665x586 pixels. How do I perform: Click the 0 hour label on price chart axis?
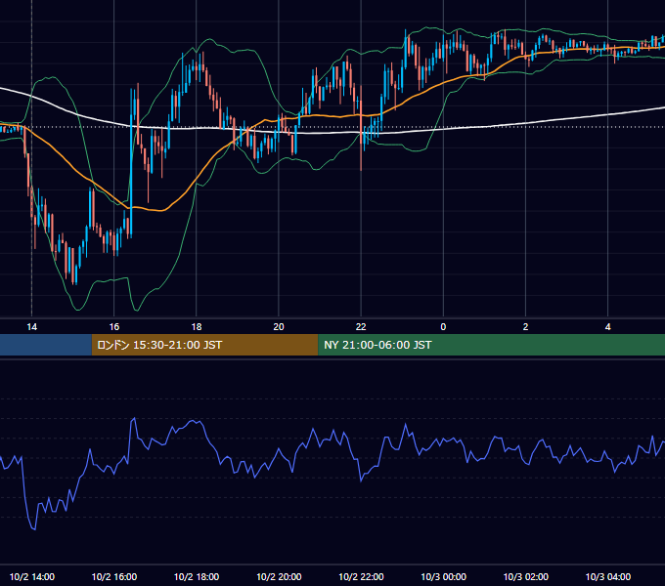tap(443, 327)
